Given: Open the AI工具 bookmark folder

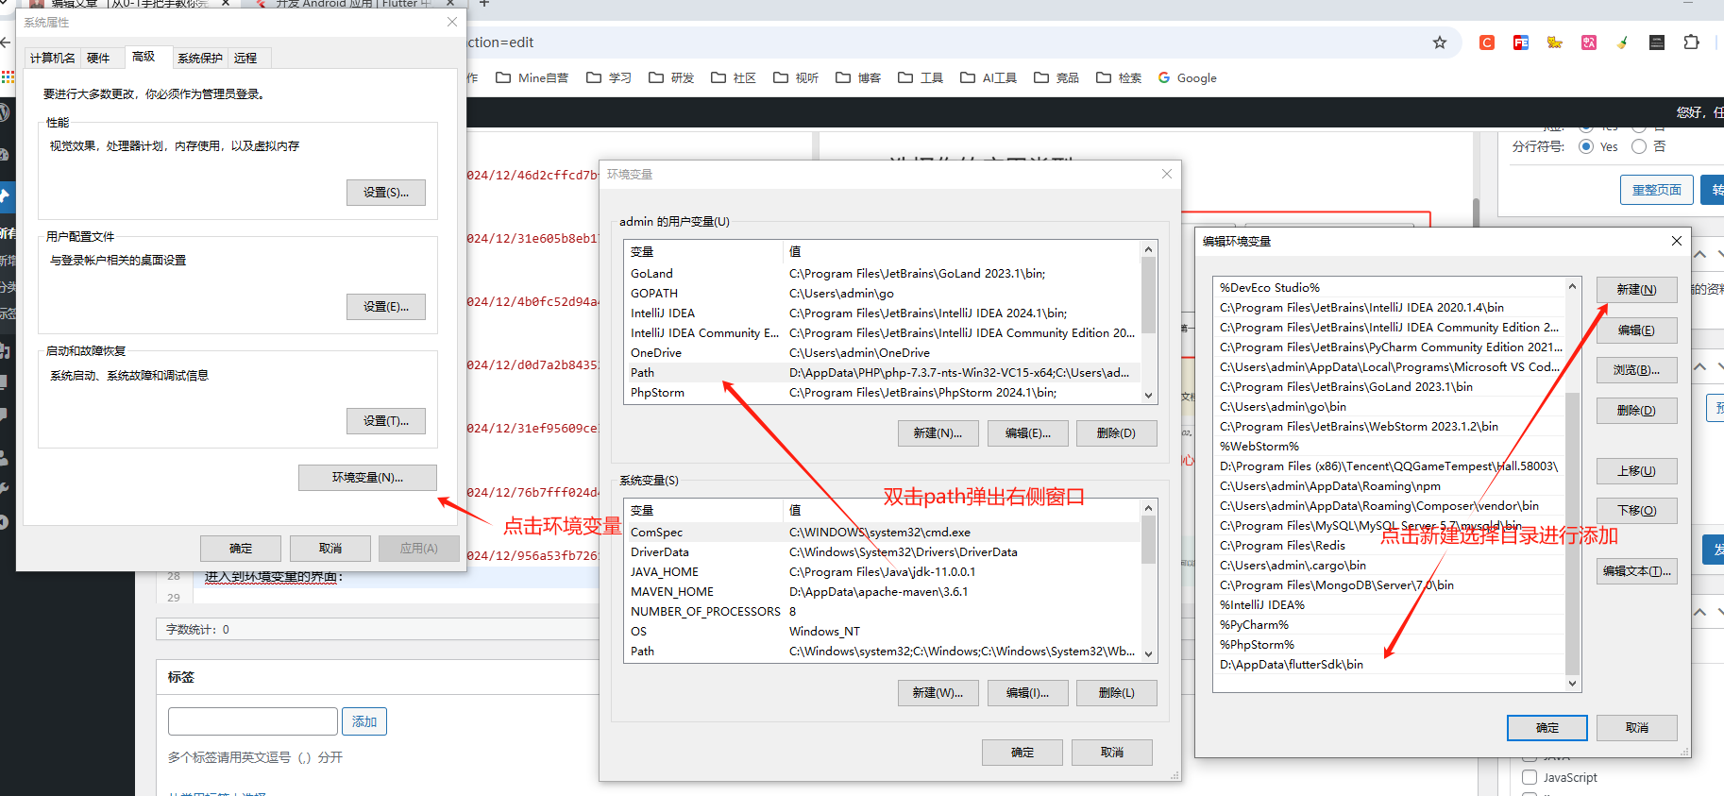Looking at the screenshot, I should pos(989,78).
